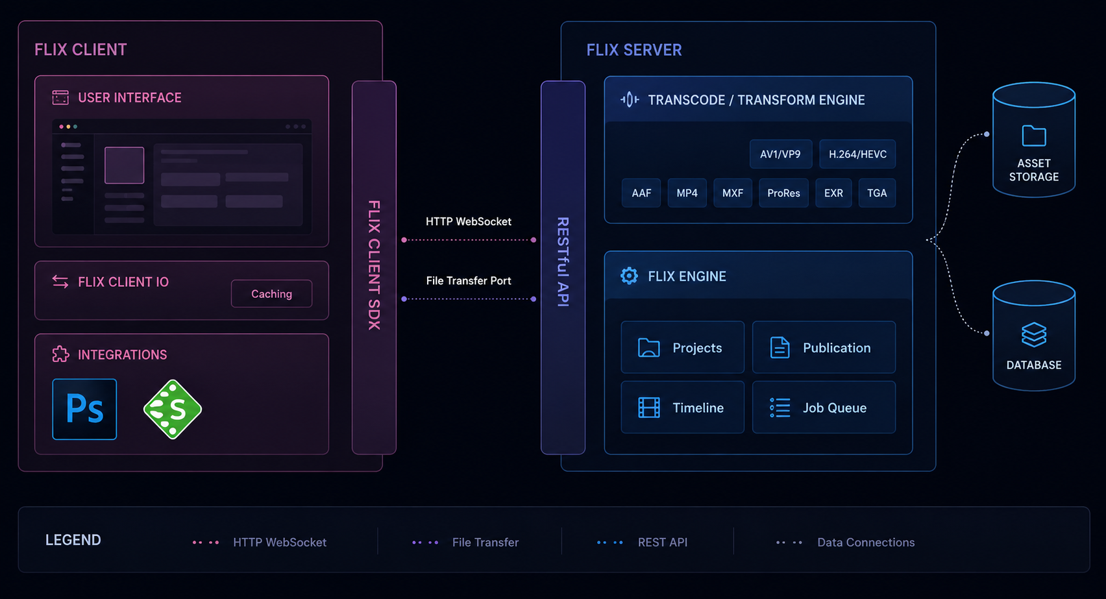Click the DATABASE label
The height and width of the screenshot is (599, 1106).
pos(1034,365)
